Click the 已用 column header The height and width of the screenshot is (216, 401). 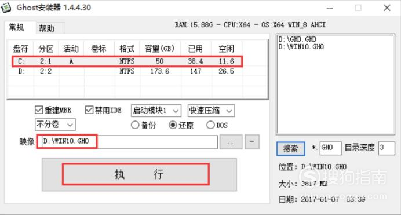coord(196,49)
